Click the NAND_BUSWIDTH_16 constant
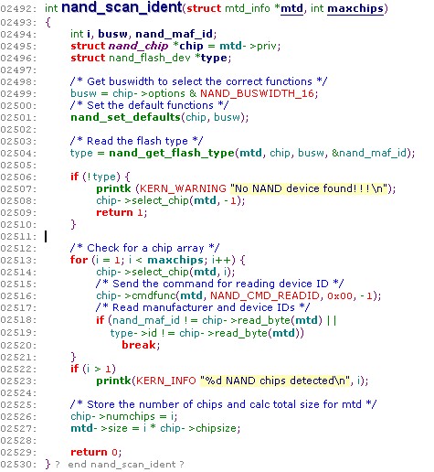The height and width of the screenshot is (472, 434). 257,93
